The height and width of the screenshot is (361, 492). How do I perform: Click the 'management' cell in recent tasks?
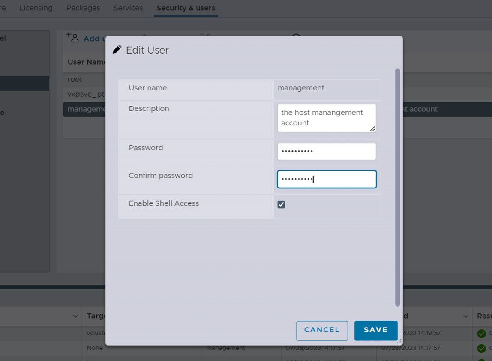(x=225, y=348)
